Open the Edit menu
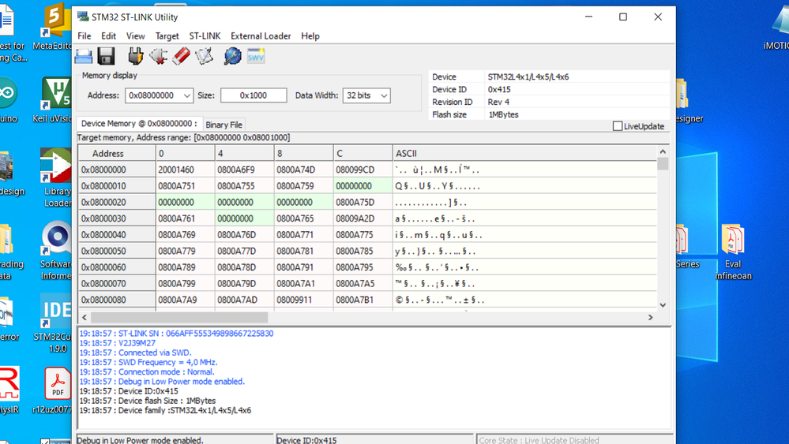The height and width of the screenshot is (444, 789). point(108,36)
